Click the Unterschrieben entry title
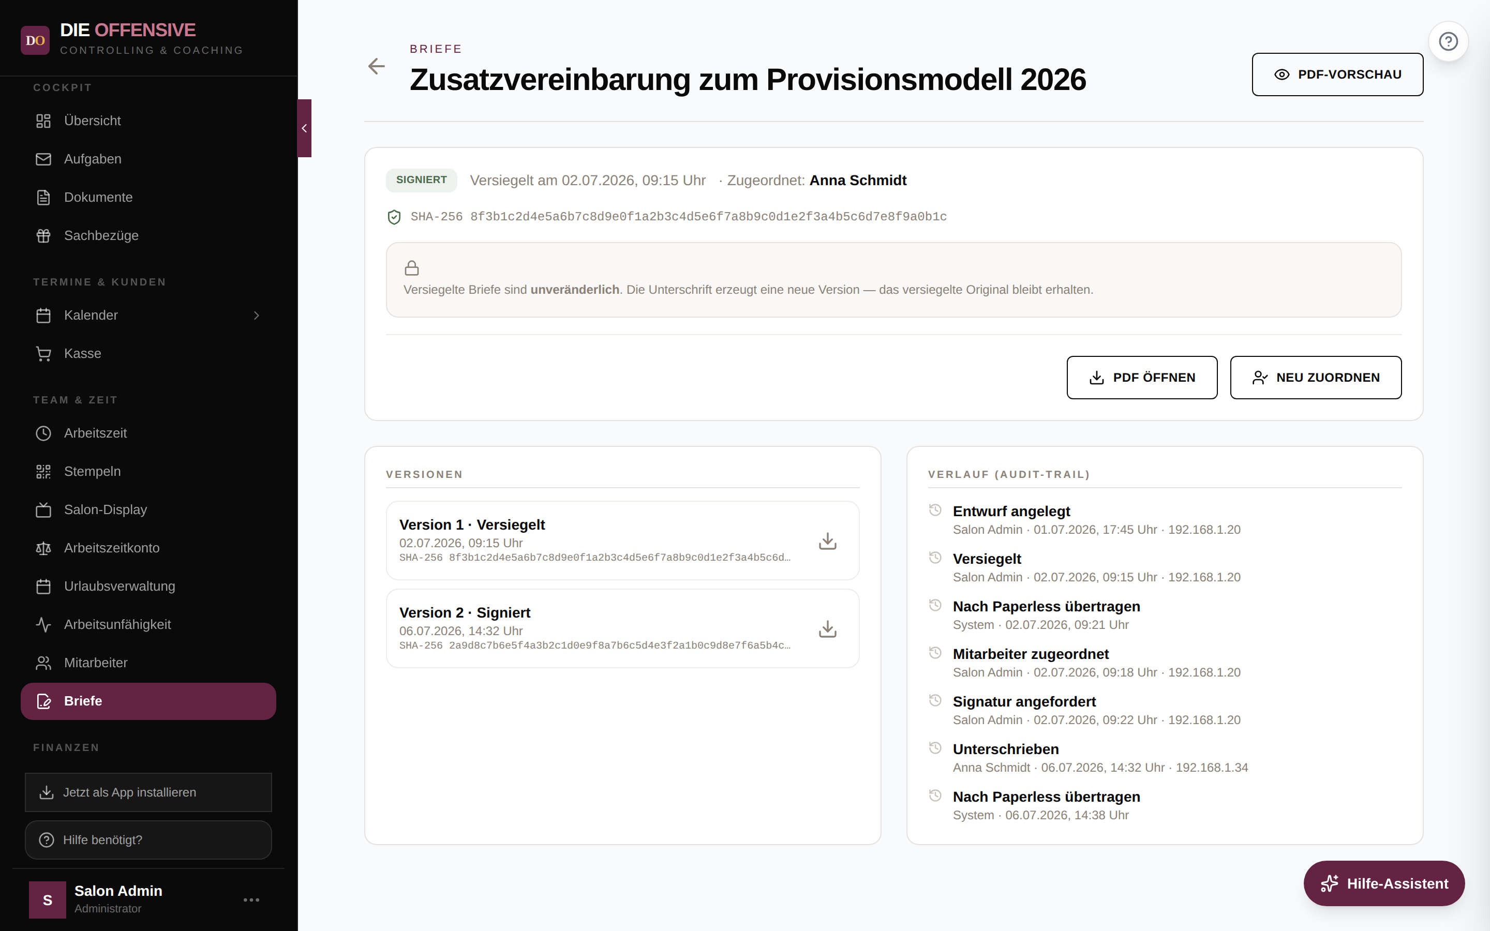Viewport: 1490px width, 931px height. 1005,749
